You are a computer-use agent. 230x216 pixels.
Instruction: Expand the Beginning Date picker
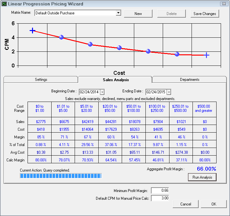pyautogui.click(x=102, y=92)
